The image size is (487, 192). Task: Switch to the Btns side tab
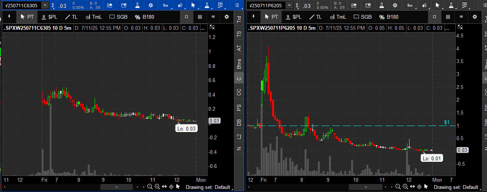click(x=239, y=63)
